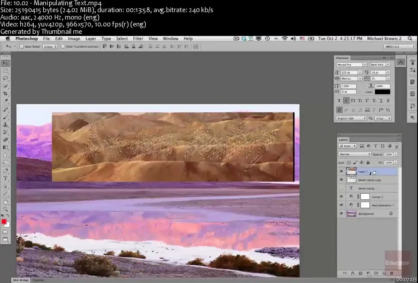This screenshot has width=418, height=283.
Task: Hide the Curves 1 adjustment layer
Action: [341, 196]
